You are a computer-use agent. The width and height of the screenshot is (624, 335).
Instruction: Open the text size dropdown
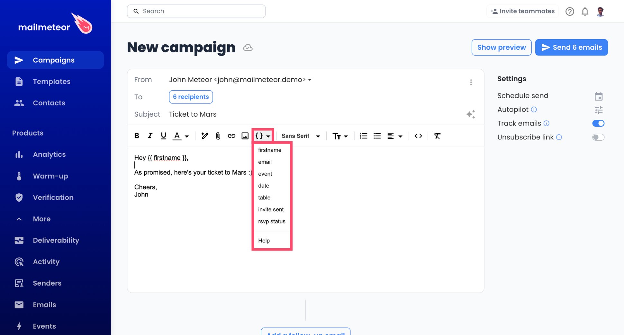click(340, 136)
